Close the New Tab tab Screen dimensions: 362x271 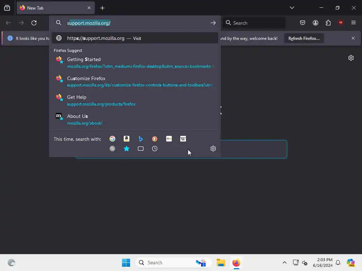(89, 8)
